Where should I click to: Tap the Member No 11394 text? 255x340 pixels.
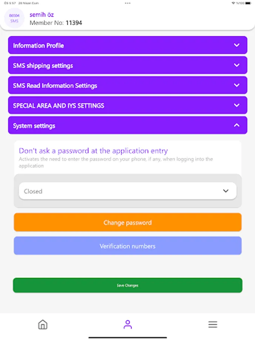click(x=56, y=23)
